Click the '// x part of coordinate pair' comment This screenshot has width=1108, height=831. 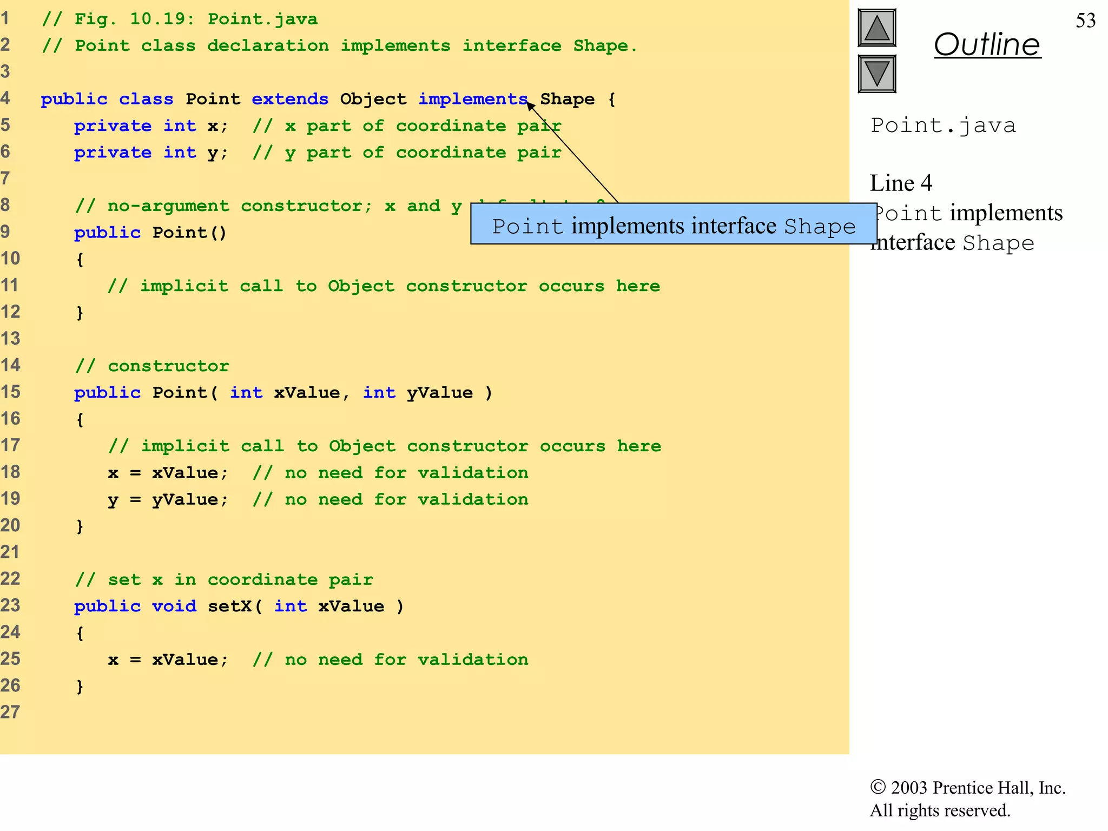pyautogui.click(x=407, y=126)
